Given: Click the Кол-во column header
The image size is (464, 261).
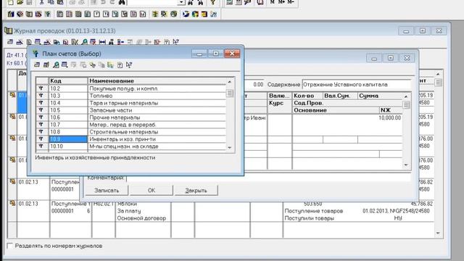Looking at the screenshot, I should point(307,96).
